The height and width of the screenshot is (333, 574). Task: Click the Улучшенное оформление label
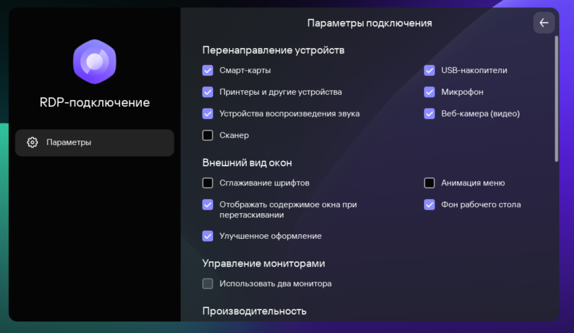270,236
